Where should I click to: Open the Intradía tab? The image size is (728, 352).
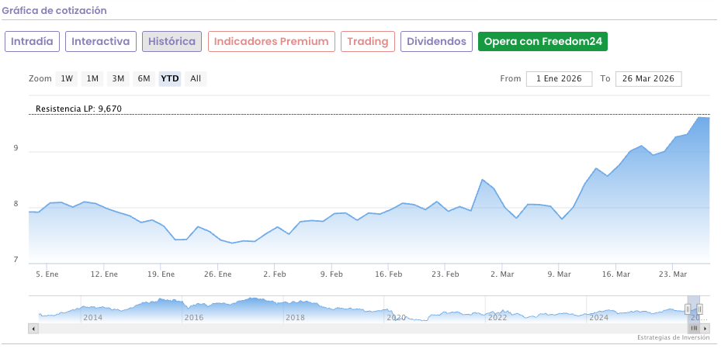(32, 41)
